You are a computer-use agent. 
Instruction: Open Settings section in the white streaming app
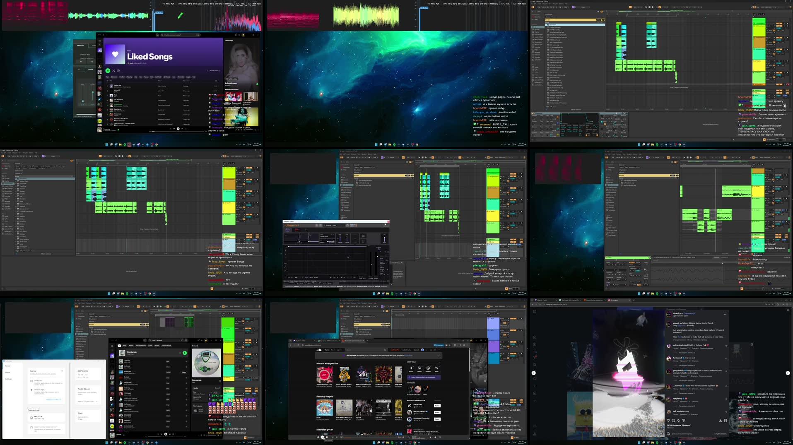[8, 379]
